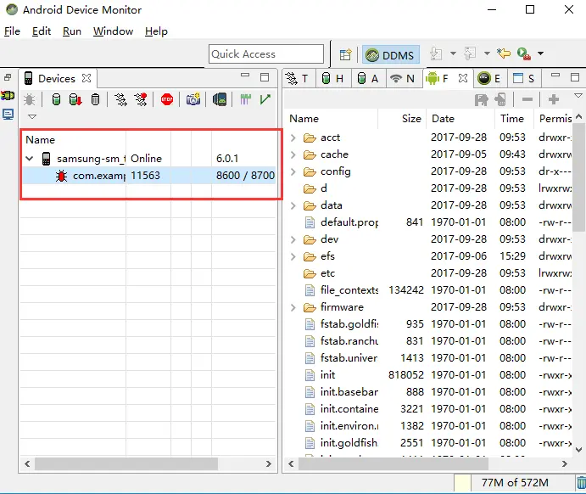Screen dimensions: 586x494
Task: Close the File Explorer tab
Action: [x=463, y=78]
